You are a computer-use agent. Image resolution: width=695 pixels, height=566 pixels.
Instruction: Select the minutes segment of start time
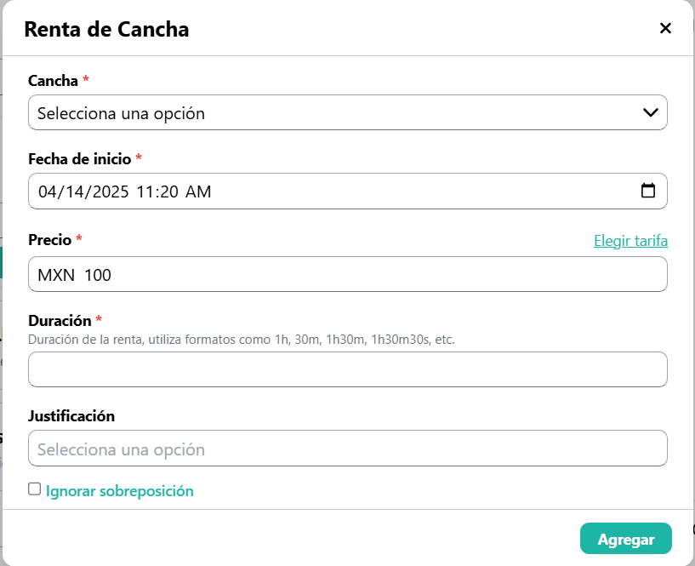[168, 192]
